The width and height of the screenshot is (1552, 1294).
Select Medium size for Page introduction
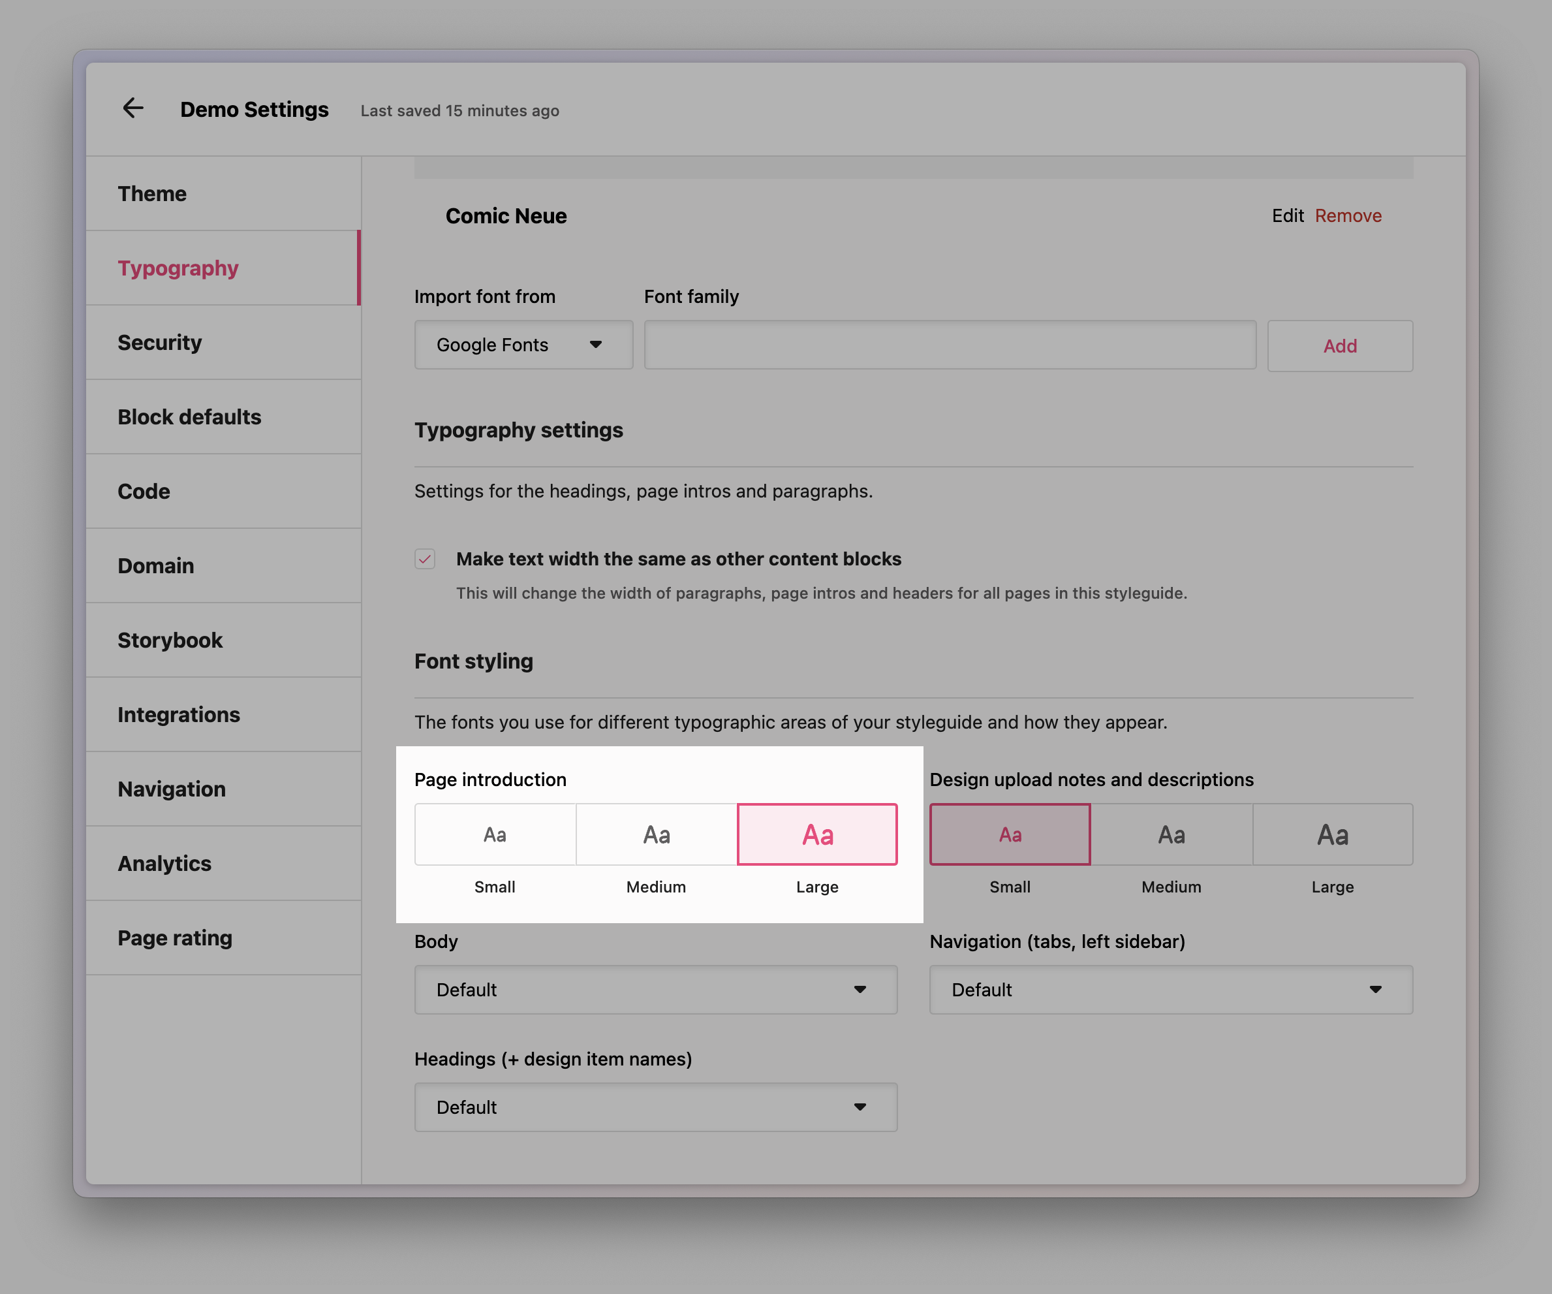coord(655,834)
